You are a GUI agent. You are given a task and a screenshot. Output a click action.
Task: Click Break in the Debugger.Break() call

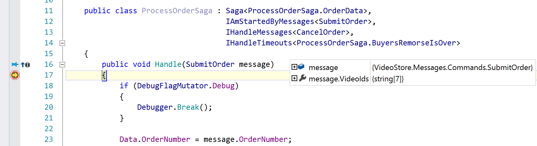pyautogui.click(x=188, y=107)
